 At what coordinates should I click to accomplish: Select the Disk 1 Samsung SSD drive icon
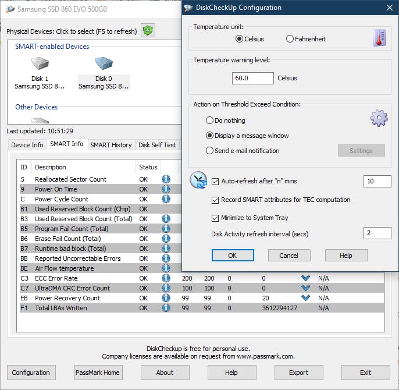click(40, 63)
